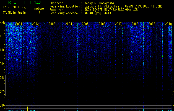Click the 2007 time marker
The image size is (174, 111).
tap(118, 24)
